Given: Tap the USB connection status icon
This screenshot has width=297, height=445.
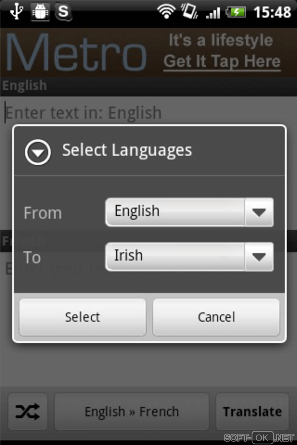Looking at the screenshot, I should point(16,12).
